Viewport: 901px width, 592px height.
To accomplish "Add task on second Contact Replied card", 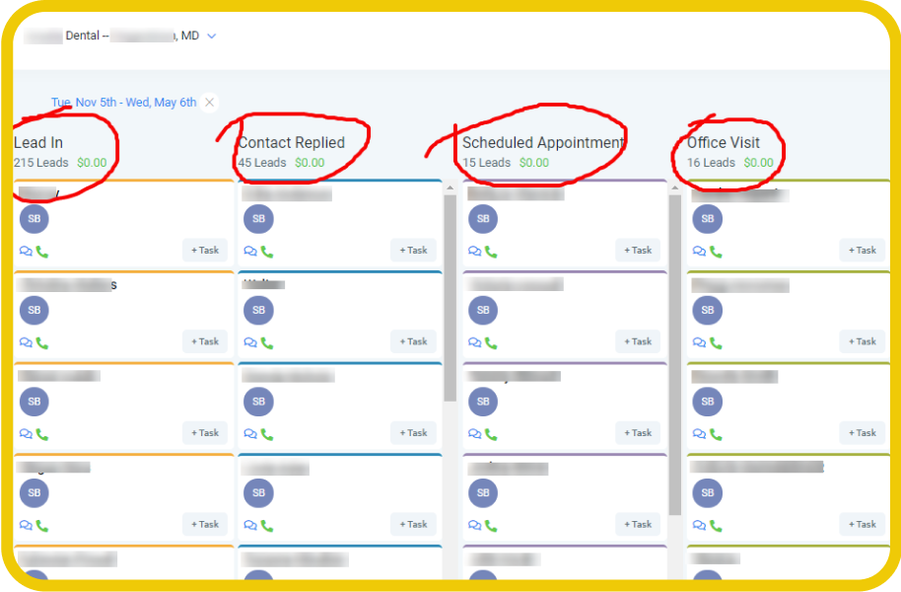I will 413,341.
